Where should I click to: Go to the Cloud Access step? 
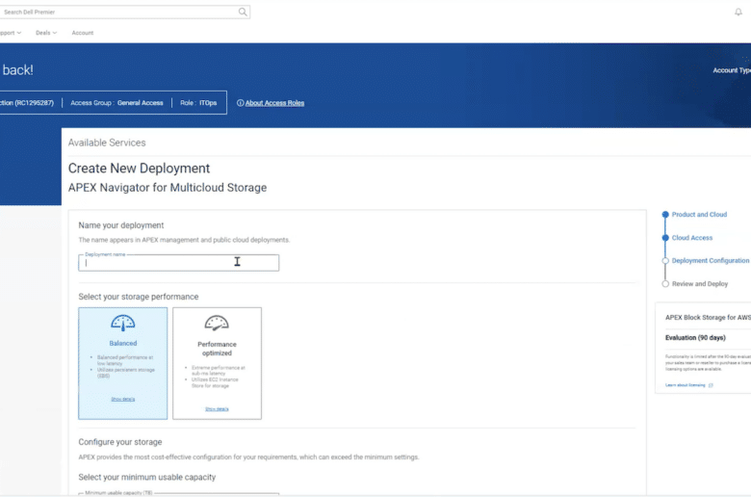click(x=692, y=238)
